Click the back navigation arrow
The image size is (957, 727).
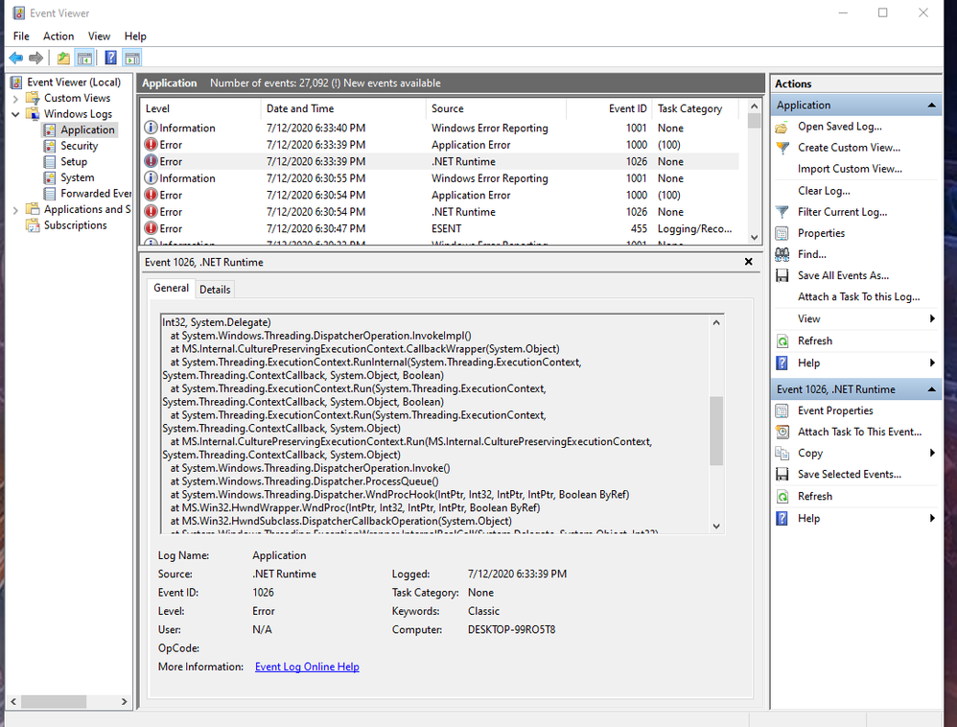(x=14, y=56)
